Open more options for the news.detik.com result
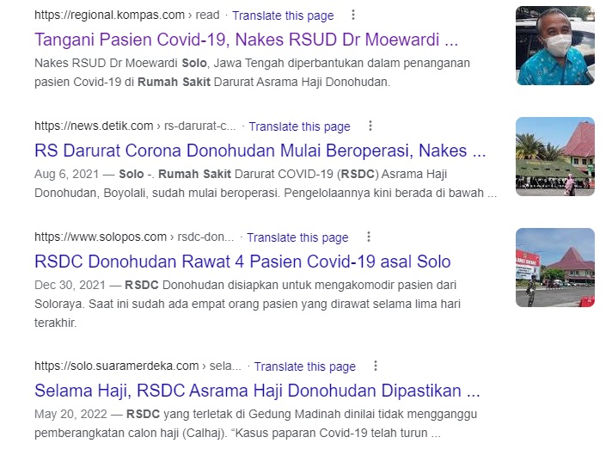Viewport: 612px width, 468px height. (x=370, y=126)
